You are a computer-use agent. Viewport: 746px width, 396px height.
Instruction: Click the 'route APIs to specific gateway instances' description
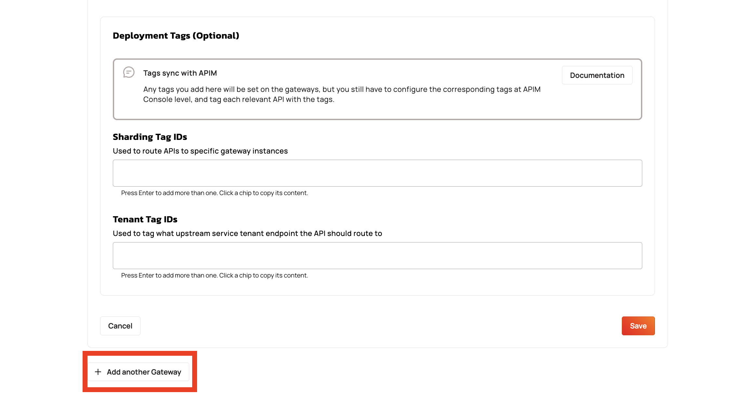coord(200,151)
